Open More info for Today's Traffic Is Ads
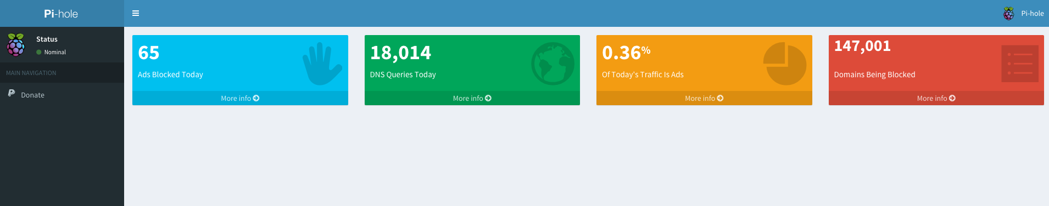This screenshot has width=1049, height=206. coord(704,98)
